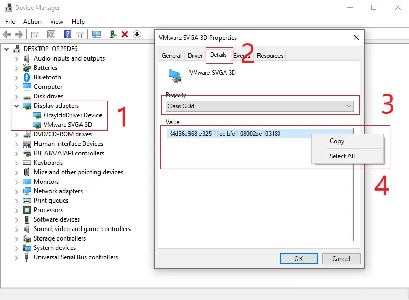This screenshot has width=409, height=300.
Task: Expand the System devices node
Action: [x=17, y=248]
